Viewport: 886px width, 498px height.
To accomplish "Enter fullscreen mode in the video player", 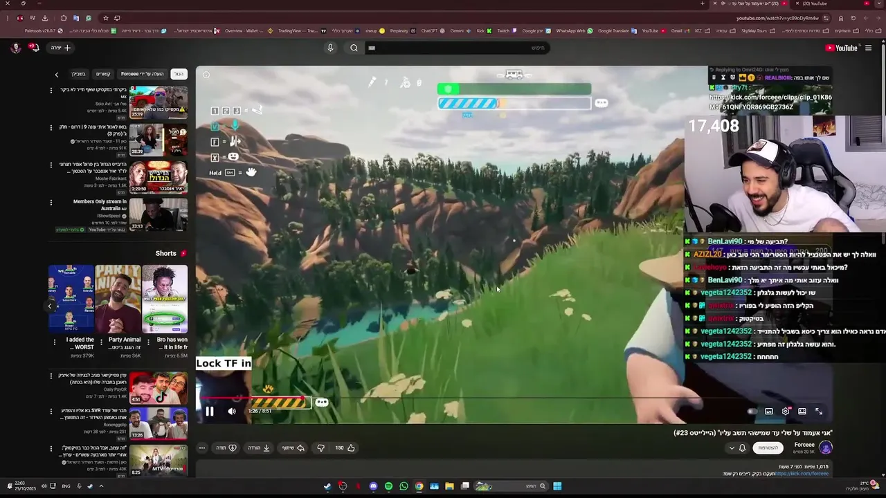I will coord(819,412).
